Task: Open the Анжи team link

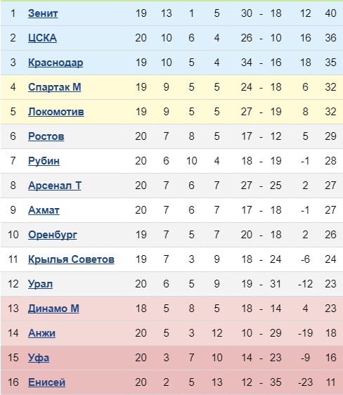Action: pyautogui.click(x=41, y=333)
